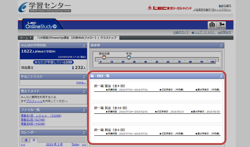Switch calendar to 月 tab
250x147 pixels.
coord(34,140)
